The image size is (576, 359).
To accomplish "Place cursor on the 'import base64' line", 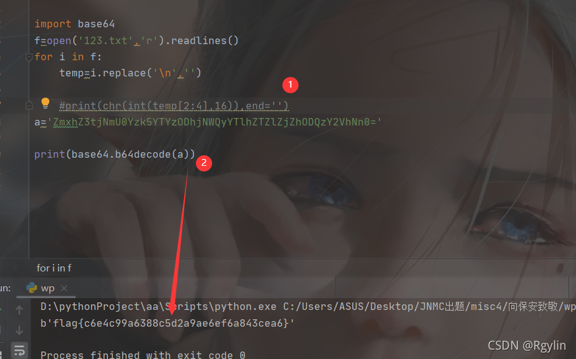I will (x=75, y=24).
